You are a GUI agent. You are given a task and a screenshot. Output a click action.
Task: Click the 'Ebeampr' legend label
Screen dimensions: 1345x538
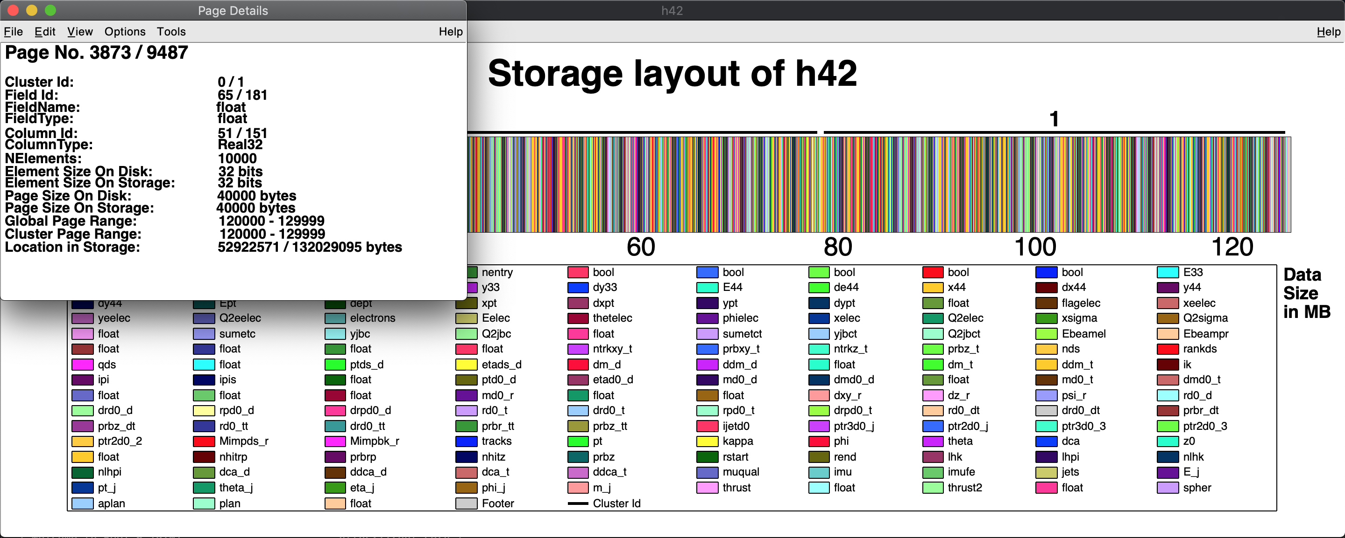coord(1205,334)
